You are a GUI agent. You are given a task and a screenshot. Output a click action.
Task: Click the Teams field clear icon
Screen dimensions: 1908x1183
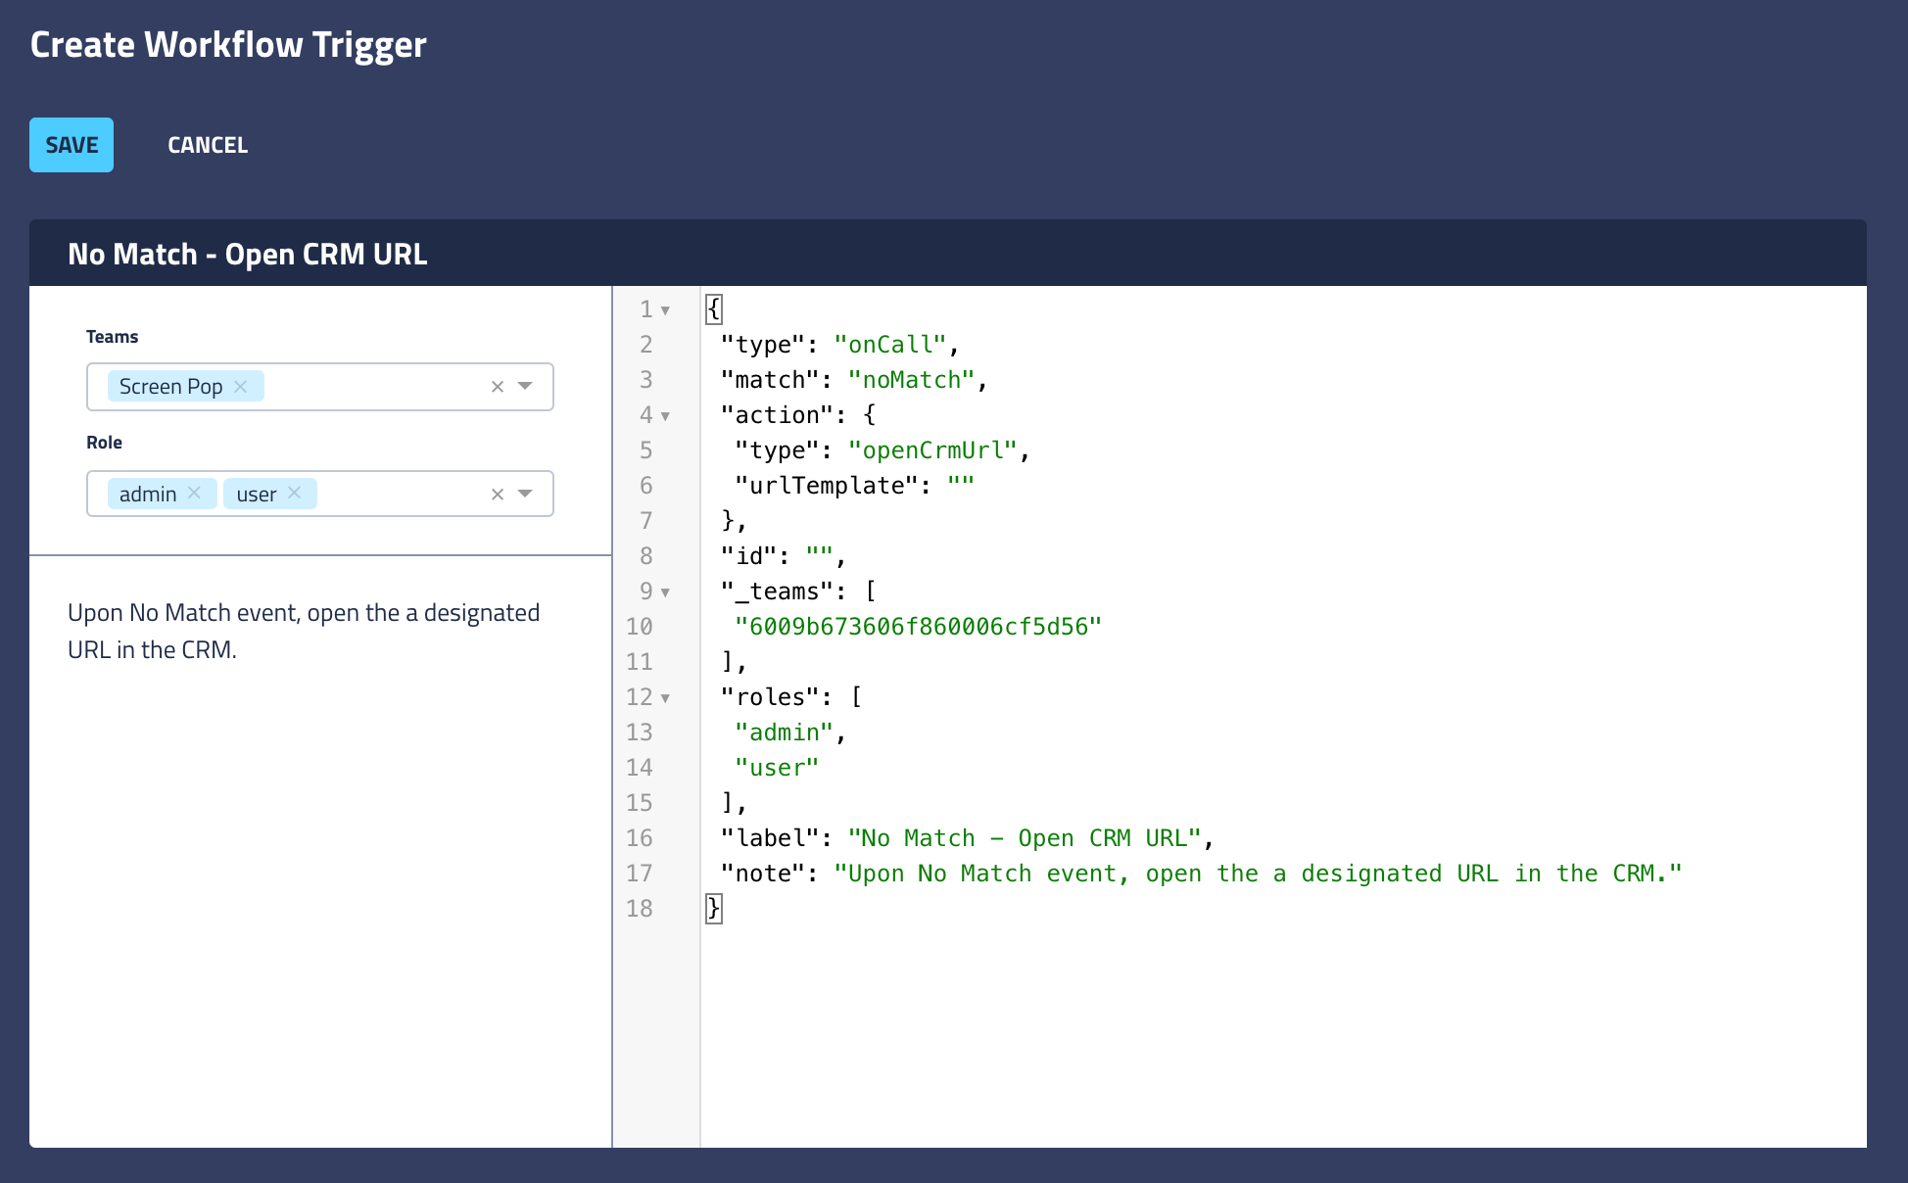(x=495, y=386)
